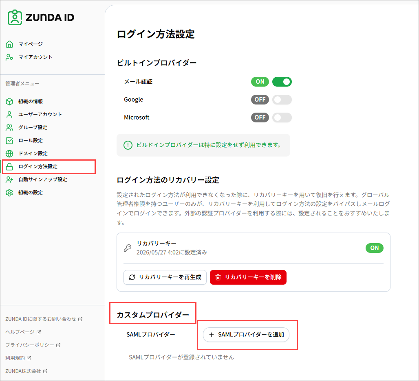
Task: Click SAMLプロバイダーを追加 button
Action: click(x=246, y=335)
